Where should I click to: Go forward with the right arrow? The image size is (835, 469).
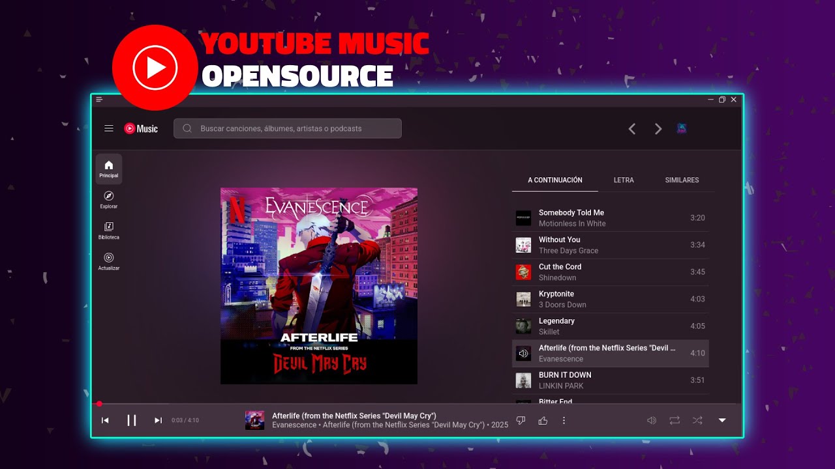tap(658, 129)
